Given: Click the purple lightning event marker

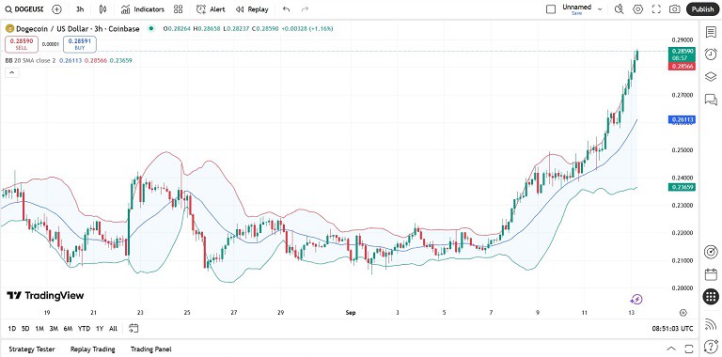Looking at the screenshot, I should (636, 300).
